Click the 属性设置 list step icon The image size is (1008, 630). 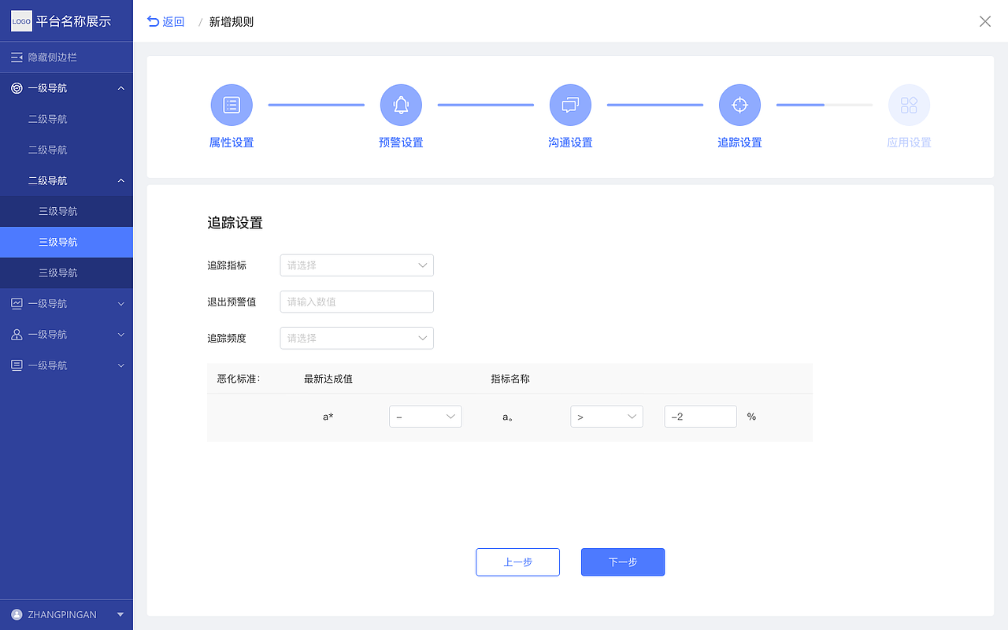click(232, 104)
